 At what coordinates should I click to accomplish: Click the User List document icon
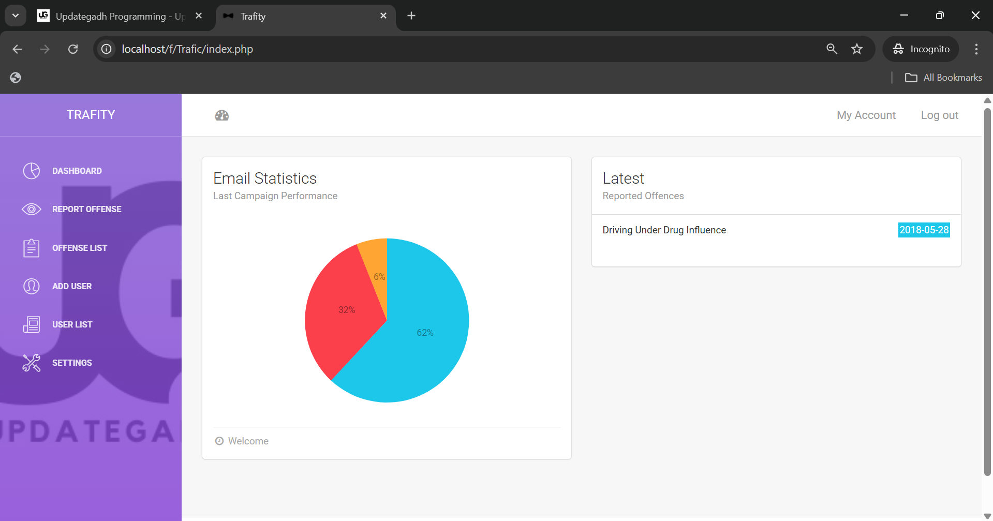click(32, 324)
